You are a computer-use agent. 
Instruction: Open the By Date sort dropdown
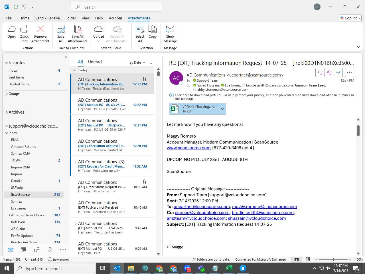click(x=137, y=63)
